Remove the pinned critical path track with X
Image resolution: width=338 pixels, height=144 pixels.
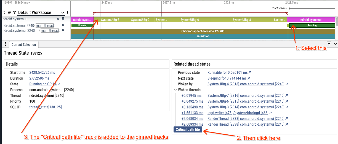[x=58, y=19]
